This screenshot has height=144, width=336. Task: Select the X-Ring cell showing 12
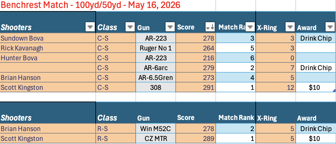(276, 88)
